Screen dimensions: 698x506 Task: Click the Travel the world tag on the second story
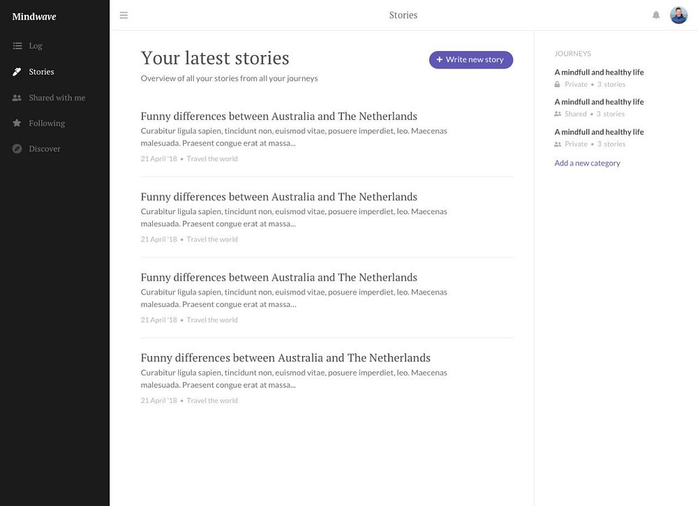(x=212, y=239)
